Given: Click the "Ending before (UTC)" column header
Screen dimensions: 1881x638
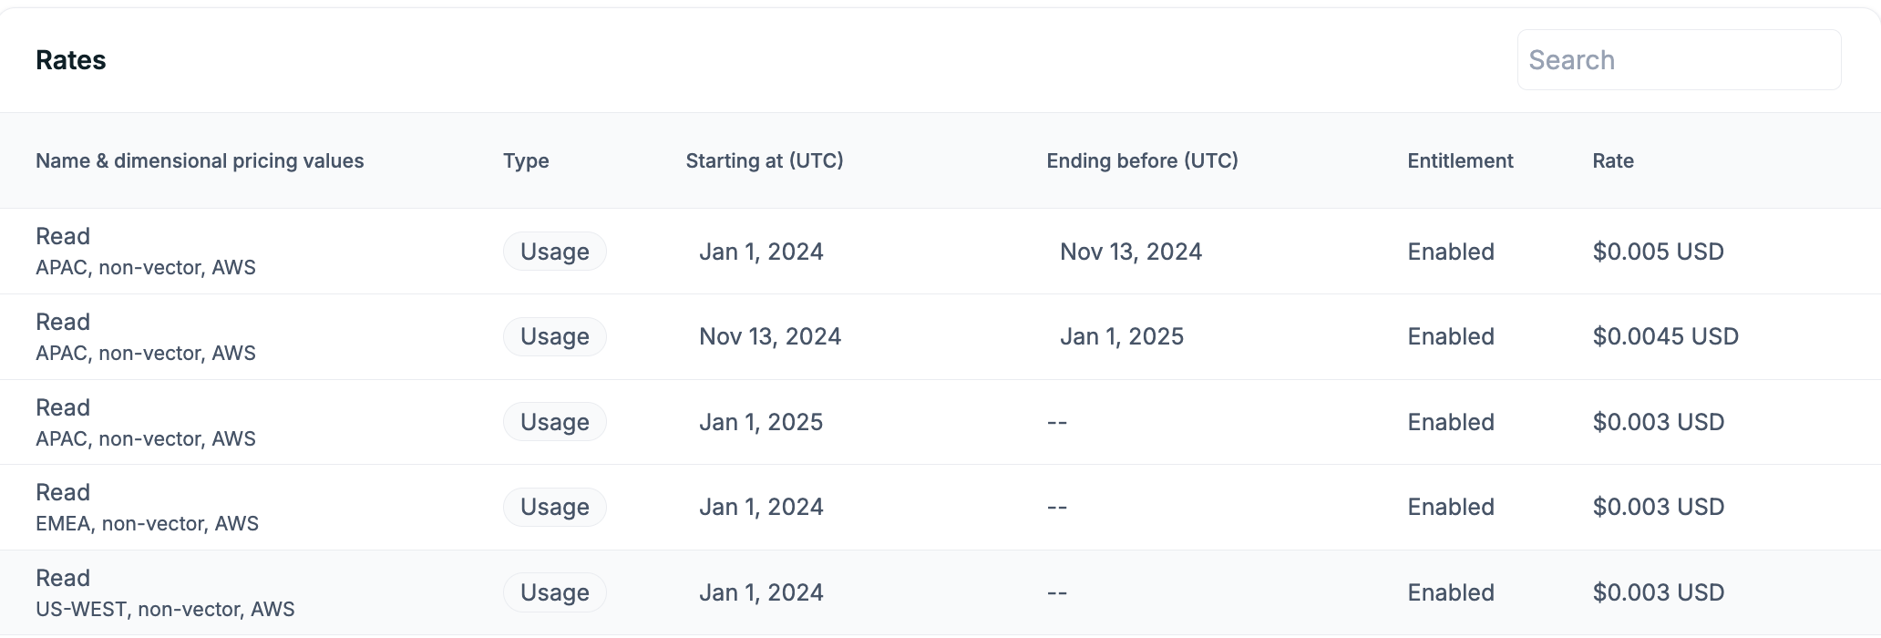Looking at the screenshot, I should coord(1142,161).
